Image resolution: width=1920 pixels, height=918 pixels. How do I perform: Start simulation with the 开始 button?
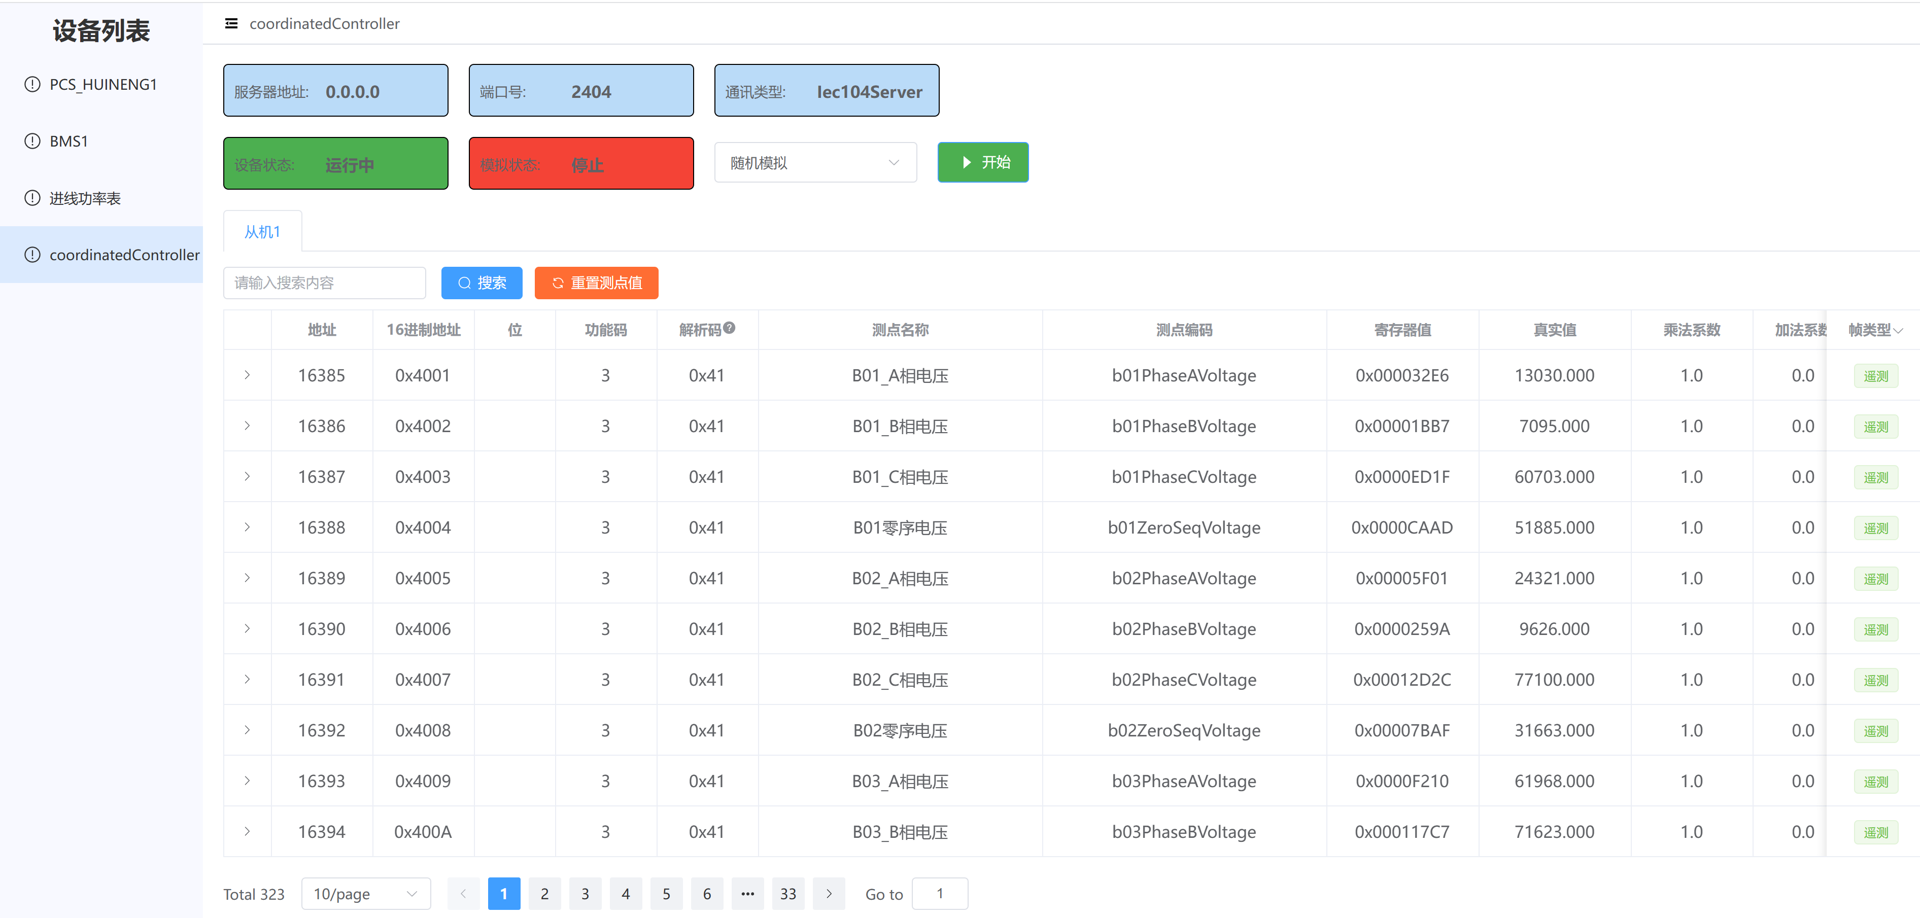pyautogui.click(x=983, y=162)
